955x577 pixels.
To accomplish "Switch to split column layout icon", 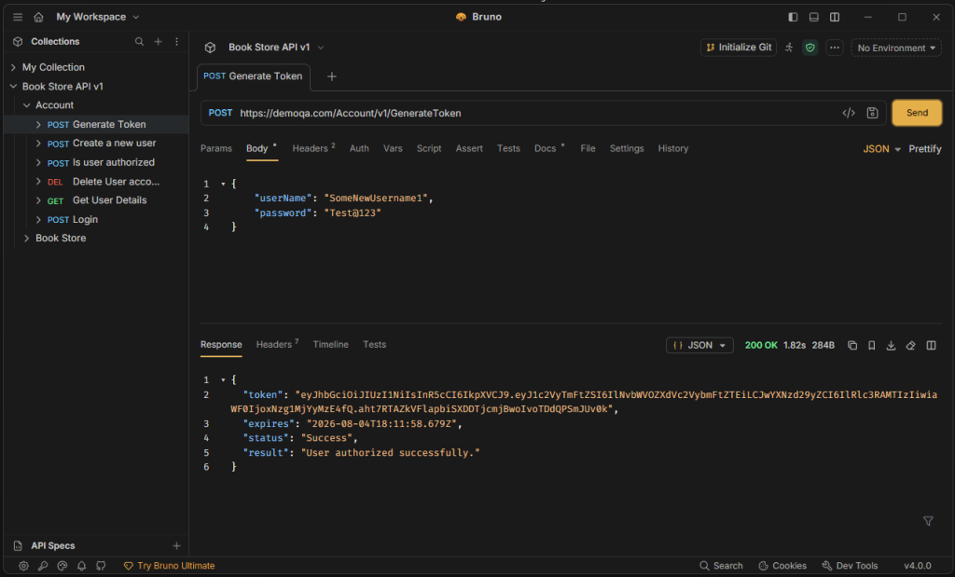I will click(x=835, y=17).
